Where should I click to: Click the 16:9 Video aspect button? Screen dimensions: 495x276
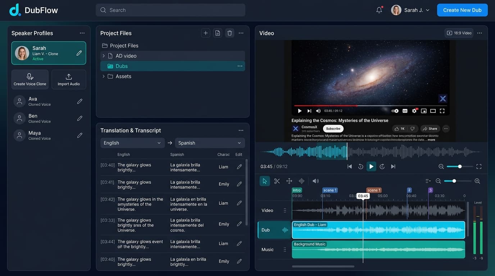point(459,33)
